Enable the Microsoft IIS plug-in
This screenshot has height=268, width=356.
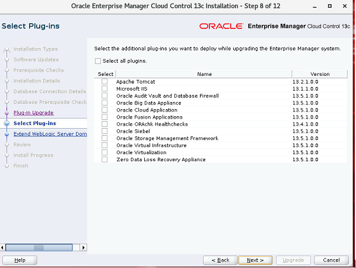tap(104, 89)
